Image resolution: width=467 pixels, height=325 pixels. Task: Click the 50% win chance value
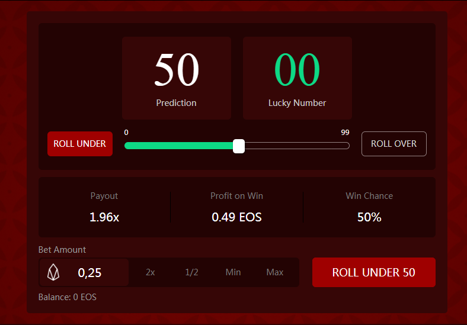pos(369,217)
